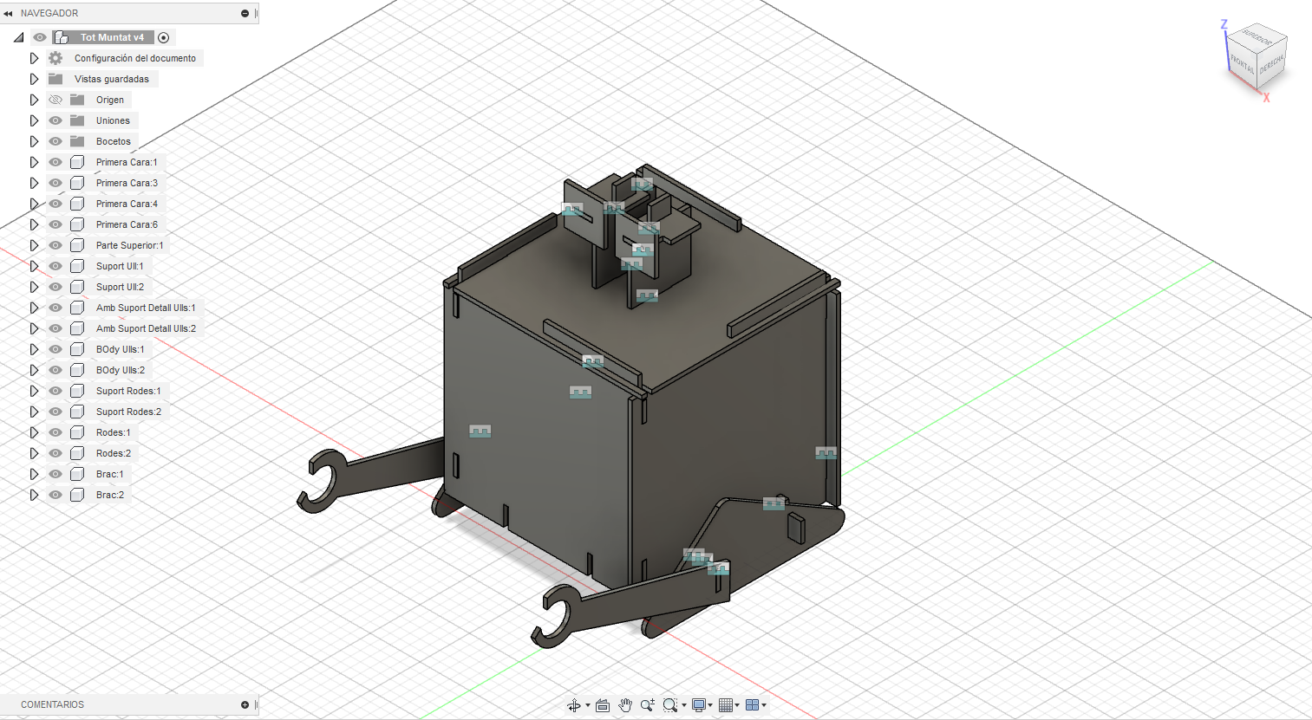The image size is (1312, 720).
Task: Click the ViewCube in the corner
Action: pos(1257,57)
